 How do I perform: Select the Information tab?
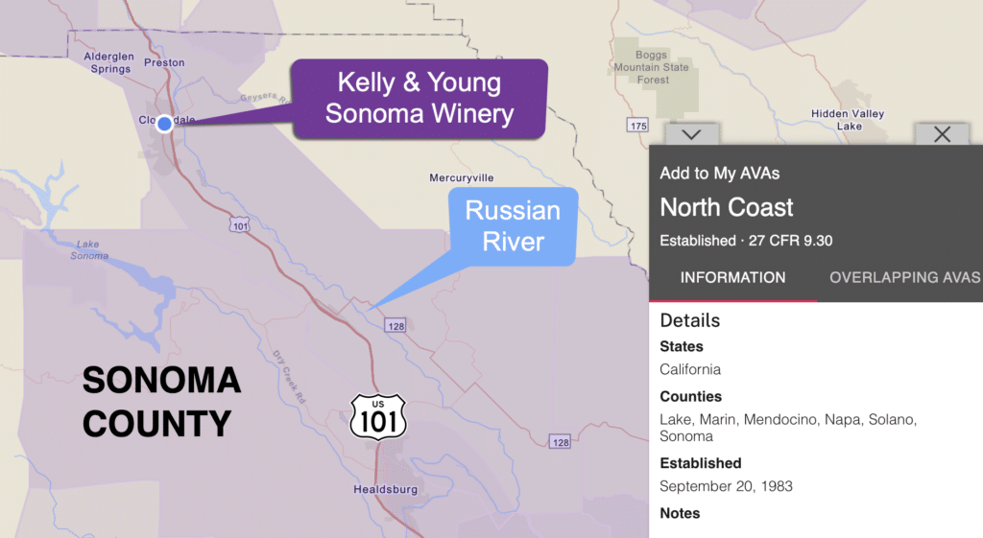click(x=732, y=277)
